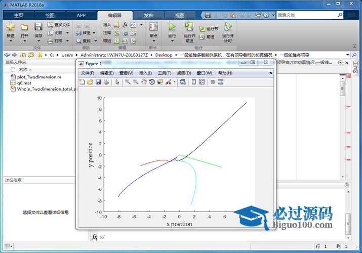Click show plot tools and dock icon
The image size is (362, 253).
tap(220, 82)
